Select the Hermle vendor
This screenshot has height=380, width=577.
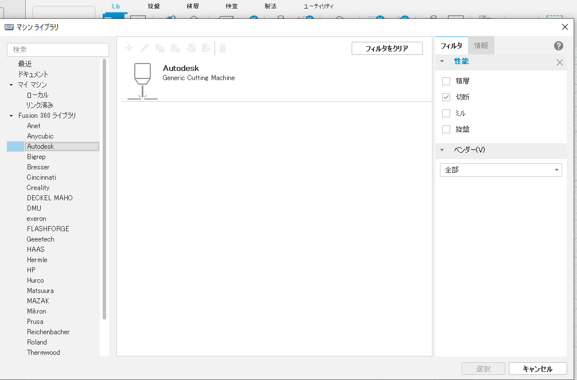pos(37,260)
